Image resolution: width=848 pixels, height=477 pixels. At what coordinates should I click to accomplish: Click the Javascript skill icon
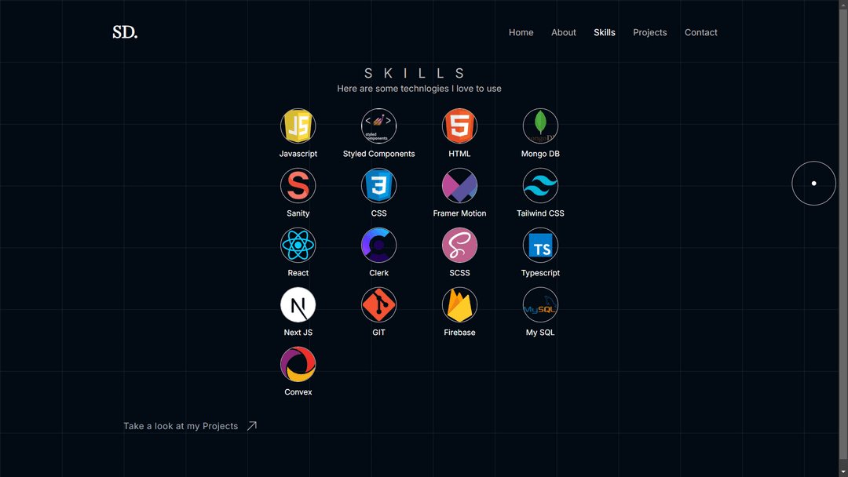[298, 126]
